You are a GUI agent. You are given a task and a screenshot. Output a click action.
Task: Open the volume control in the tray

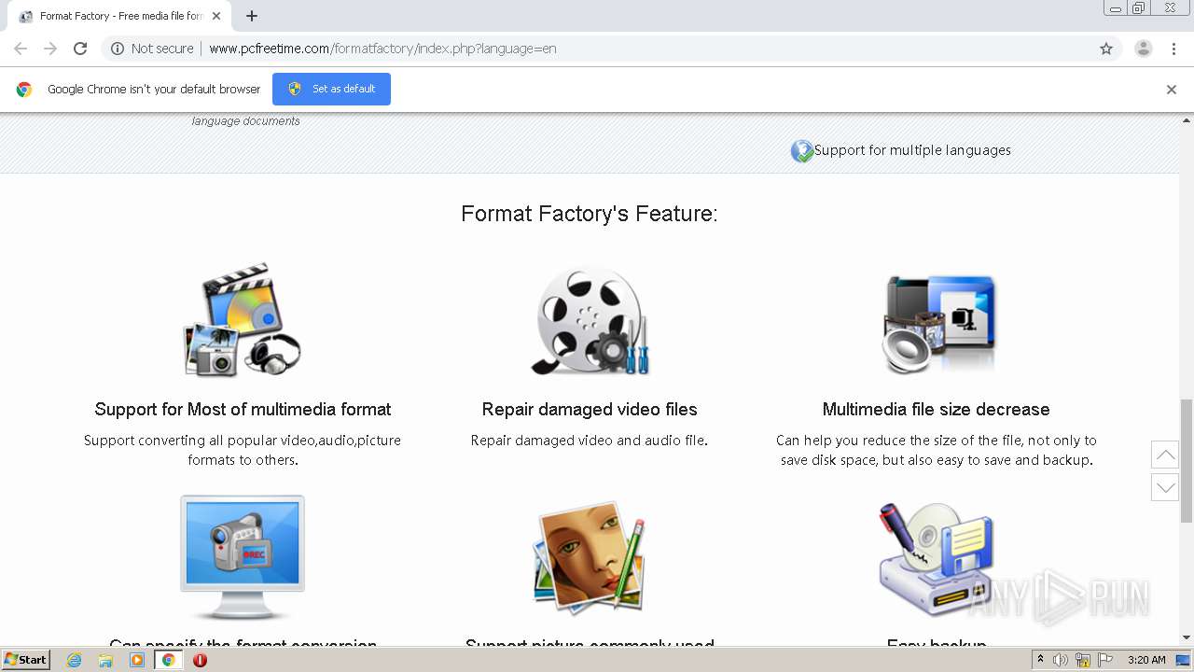1061,660
